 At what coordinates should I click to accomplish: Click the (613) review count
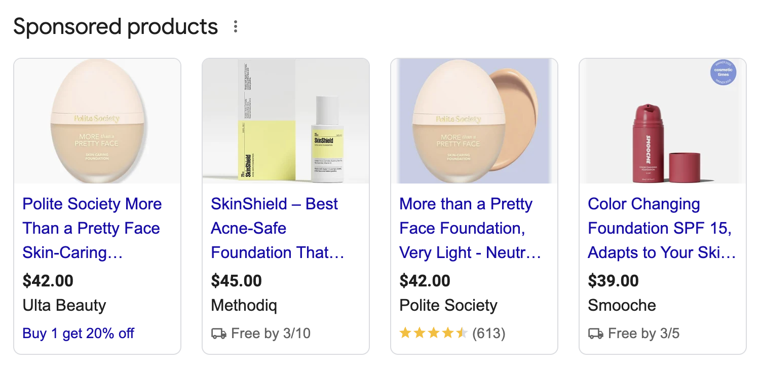[489, 333]
